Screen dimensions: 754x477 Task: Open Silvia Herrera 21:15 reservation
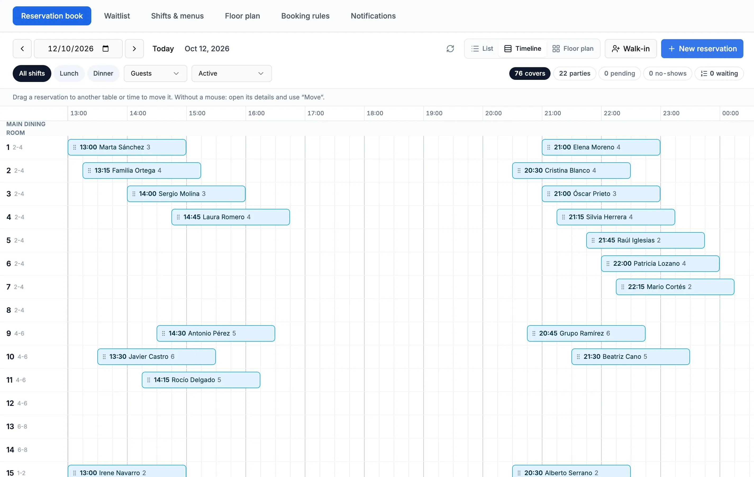616,217
